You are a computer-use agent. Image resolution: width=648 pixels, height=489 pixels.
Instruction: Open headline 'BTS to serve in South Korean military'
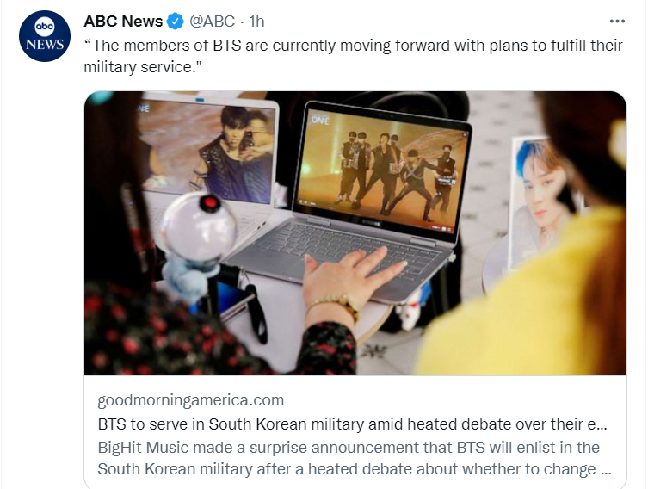click(352, 424)
